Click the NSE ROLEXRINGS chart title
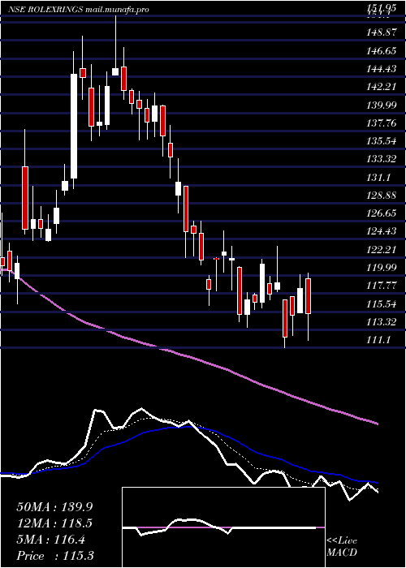This screenshot has width=406, height=568. click(79, 10)
